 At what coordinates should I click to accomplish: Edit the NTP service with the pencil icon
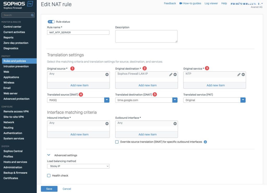[x=239, y=74]
